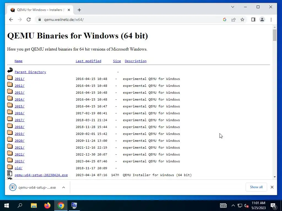Sort listing by Size column

pyautogui.click(x=117, y=61)
